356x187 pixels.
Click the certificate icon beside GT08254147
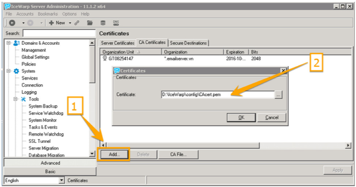pyautogui.click(x=105, y=58)
